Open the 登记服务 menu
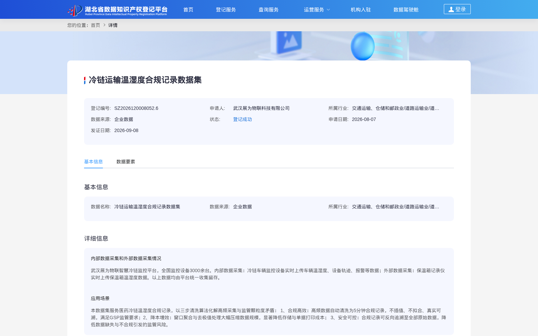Viewport: 538px width, 336px height. 226,10
